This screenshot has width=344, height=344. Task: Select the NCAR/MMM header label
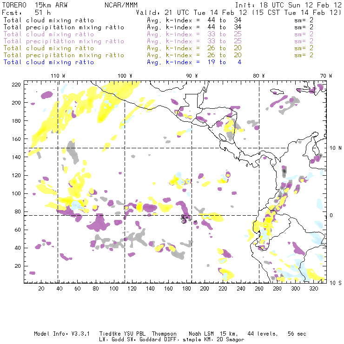point(121,5)
